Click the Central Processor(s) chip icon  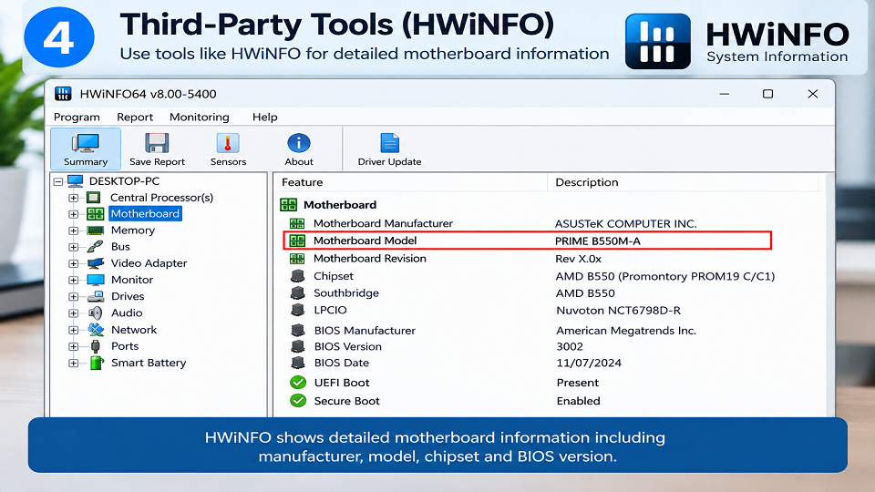pos(94,198)
